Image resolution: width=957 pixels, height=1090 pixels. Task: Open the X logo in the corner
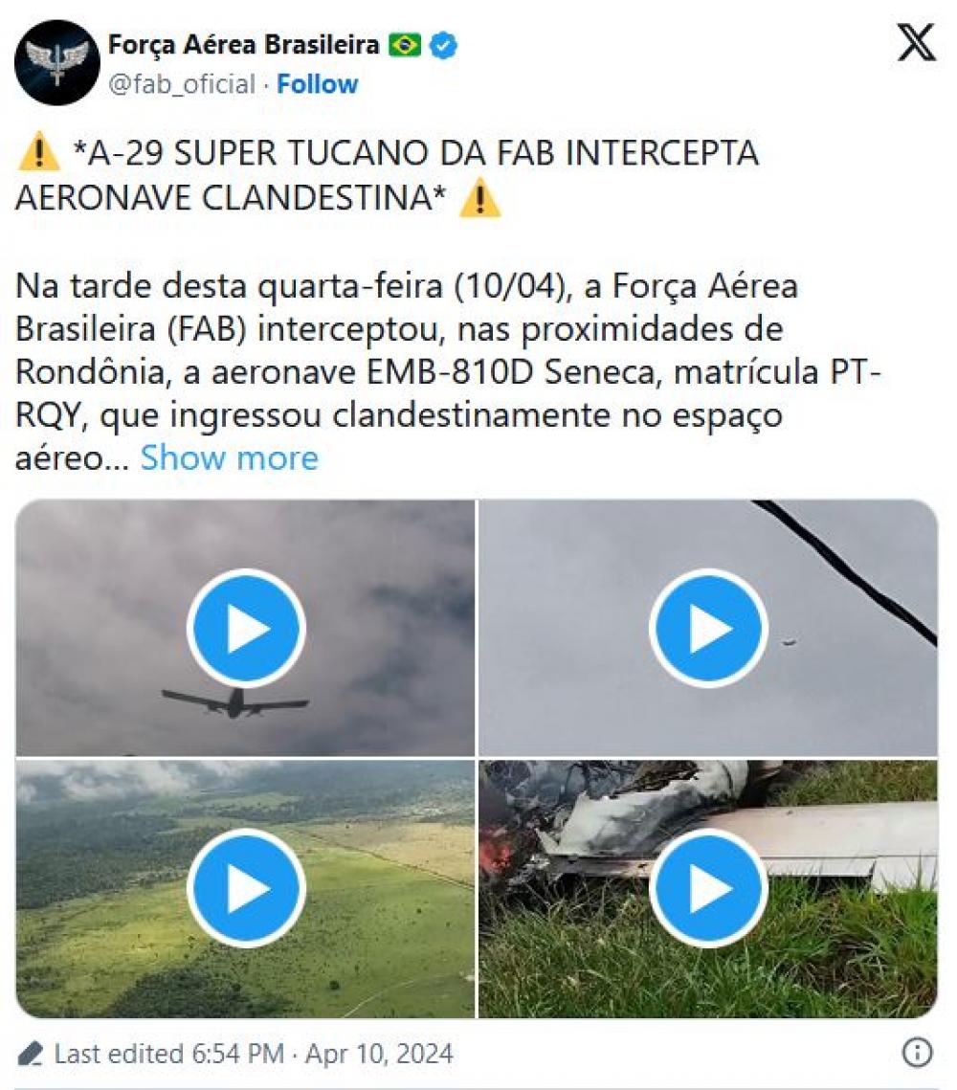tap(916, 42)
